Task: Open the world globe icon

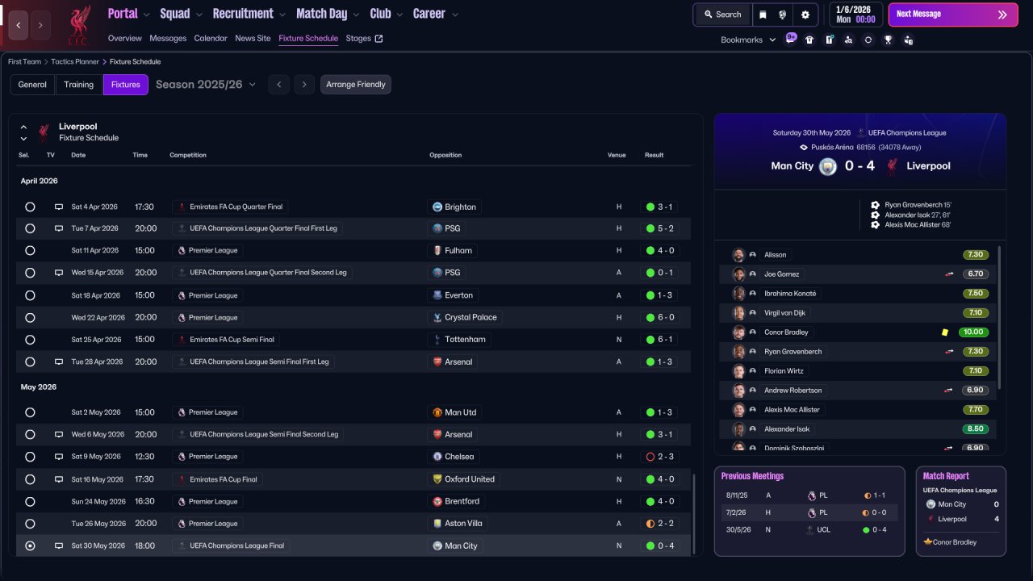Action: point(783,15)
